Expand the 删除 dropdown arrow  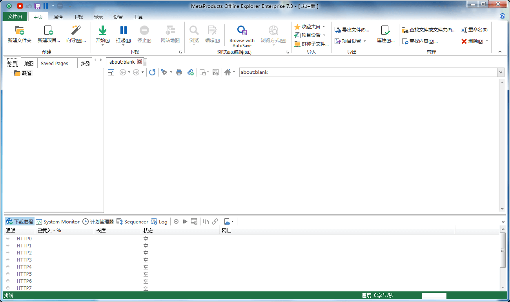tap(487, 41)
